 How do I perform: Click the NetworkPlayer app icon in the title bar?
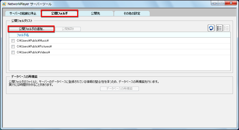coord(4,4)
